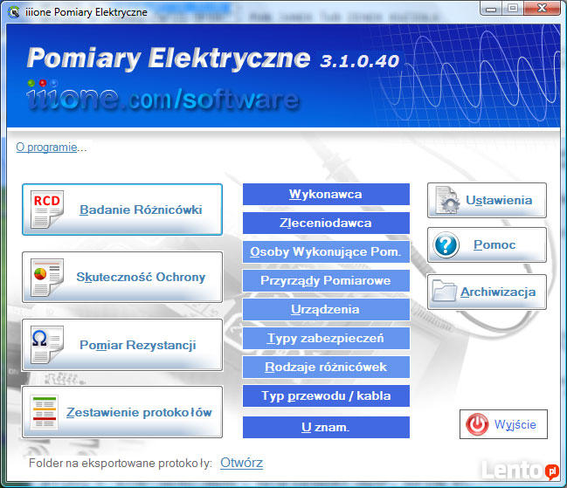Click the colored table protocols icon
The width and height of the screenshot is (567, 488).
click(45, 412)
